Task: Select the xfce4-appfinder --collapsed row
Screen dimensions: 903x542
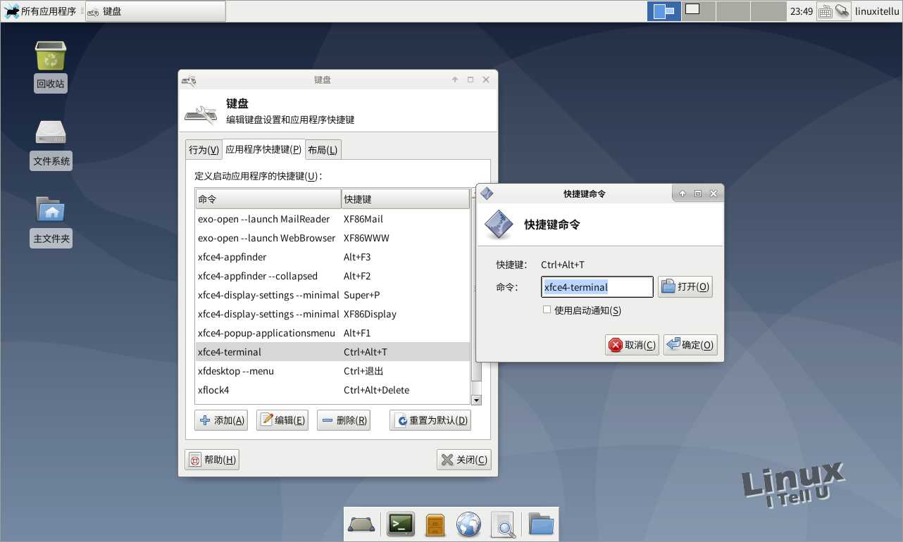Action: (x=332, y=276)
